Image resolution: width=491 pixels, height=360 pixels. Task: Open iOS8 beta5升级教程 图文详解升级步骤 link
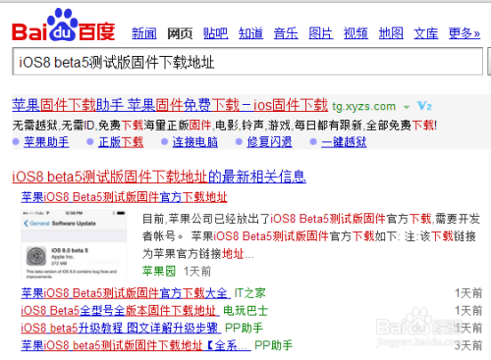[x=120, y=328]
